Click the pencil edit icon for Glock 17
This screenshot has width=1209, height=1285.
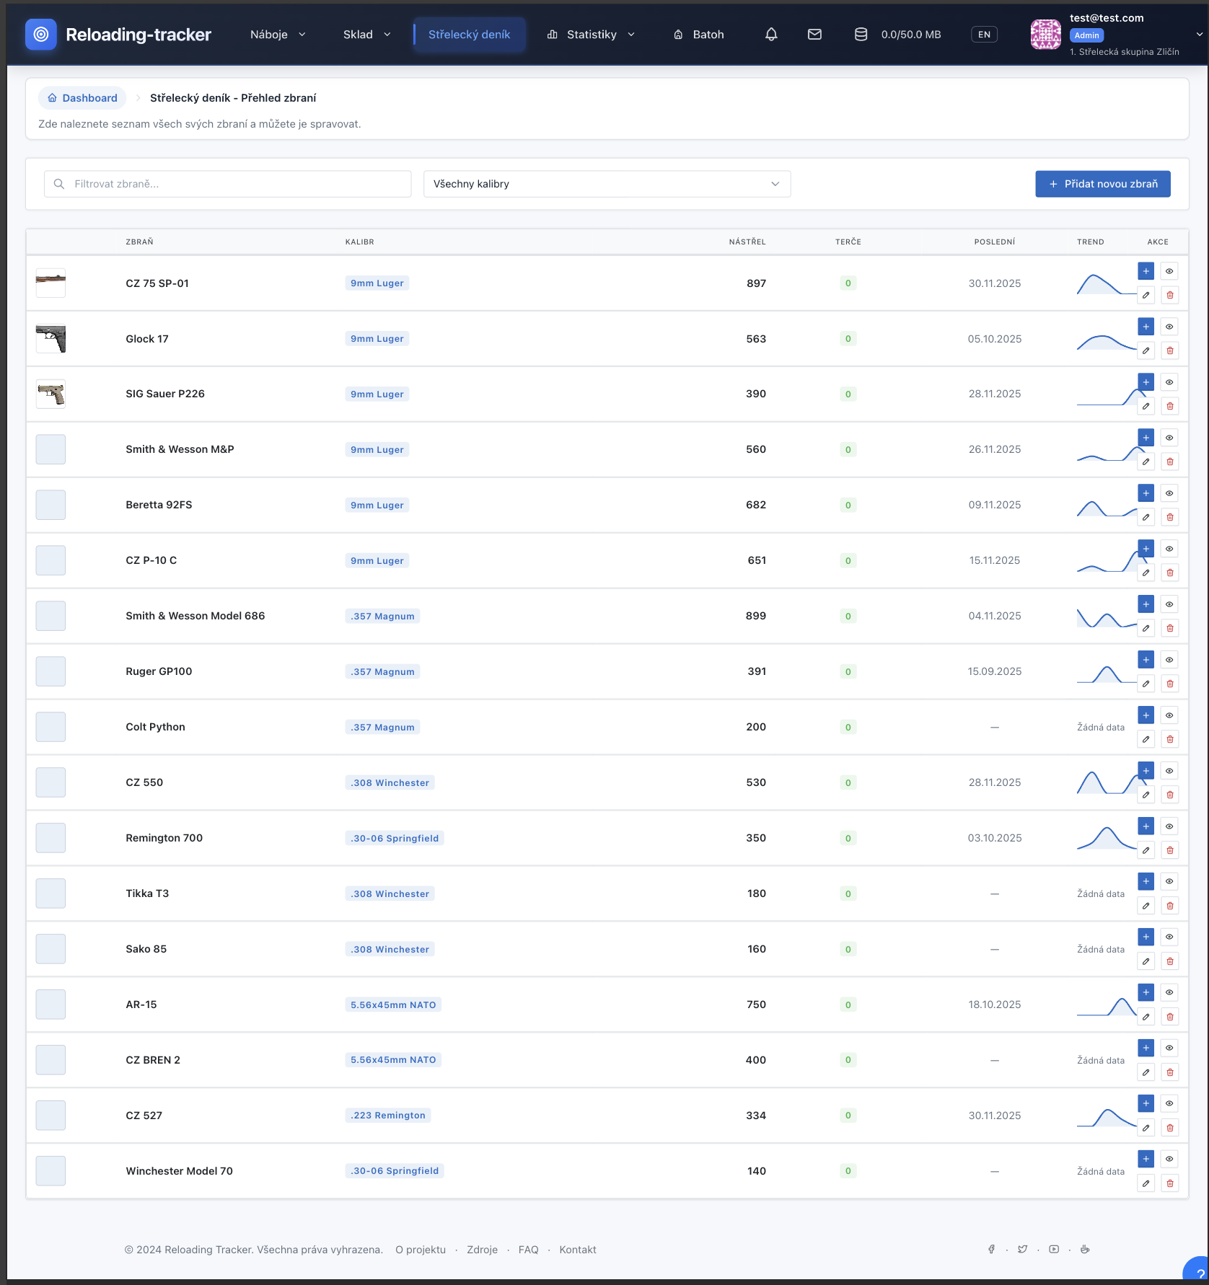1146,351
